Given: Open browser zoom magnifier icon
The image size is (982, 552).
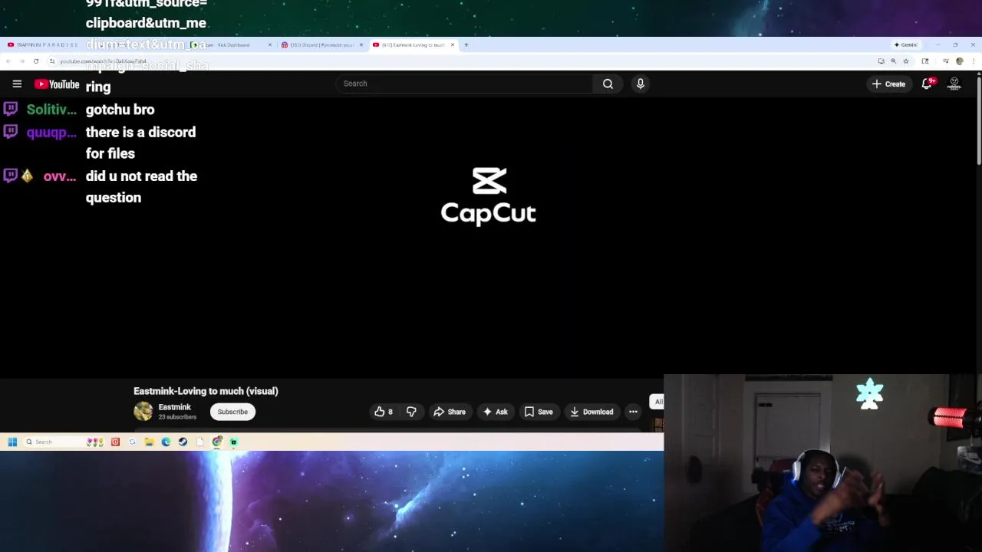Looking at the screenshot, I should [893, 61].
